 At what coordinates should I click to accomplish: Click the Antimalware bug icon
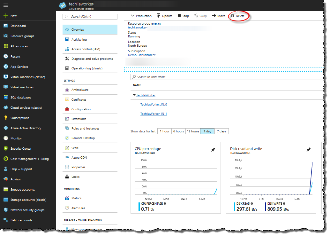point(67,90)
